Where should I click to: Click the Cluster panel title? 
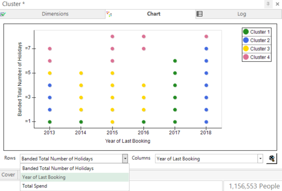[x=13, y=4]
